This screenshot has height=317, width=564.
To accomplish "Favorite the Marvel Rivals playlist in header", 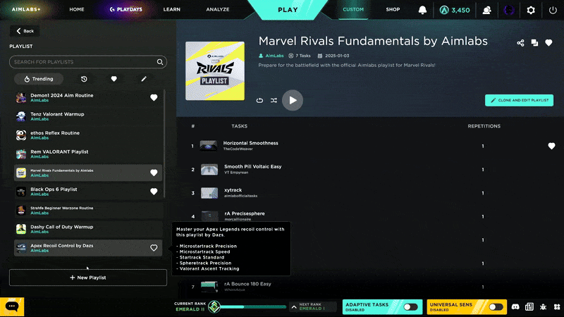I will (x=548, y=43).
